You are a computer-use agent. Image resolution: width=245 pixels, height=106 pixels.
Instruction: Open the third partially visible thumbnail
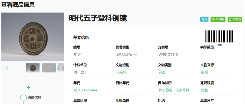(61, 68)
